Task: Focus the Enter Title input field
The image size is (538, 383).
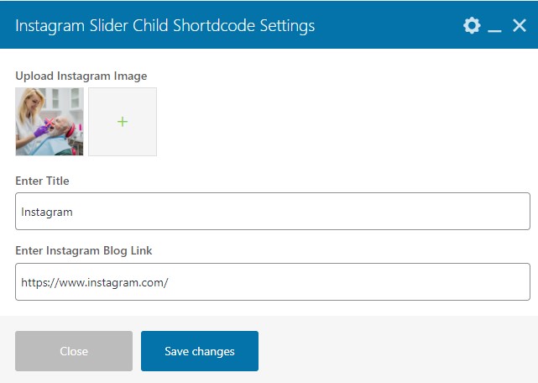Action: (x=273, y=212)
